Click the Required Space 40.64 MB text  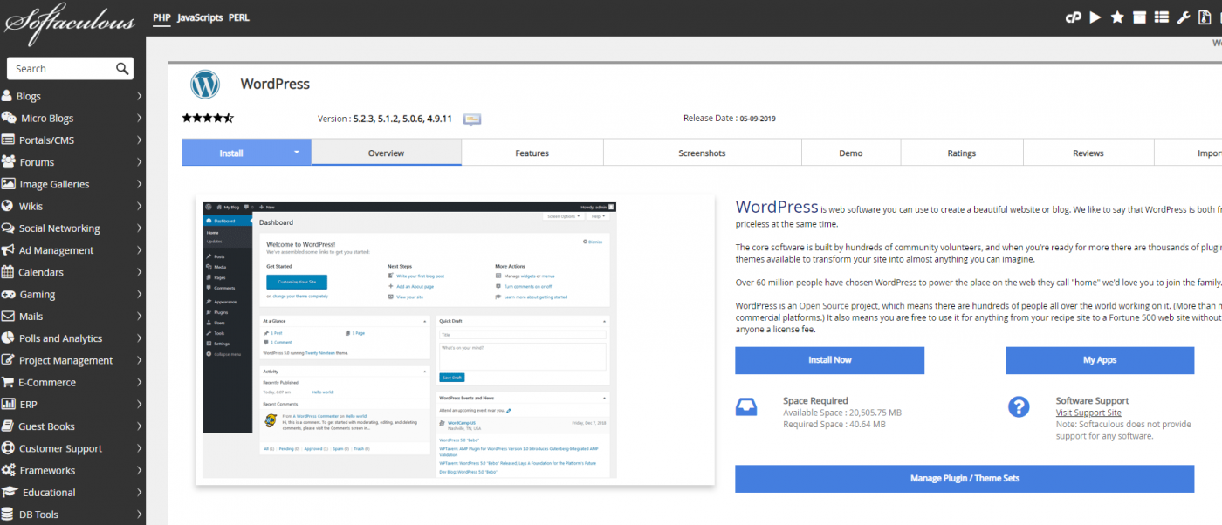834,425
